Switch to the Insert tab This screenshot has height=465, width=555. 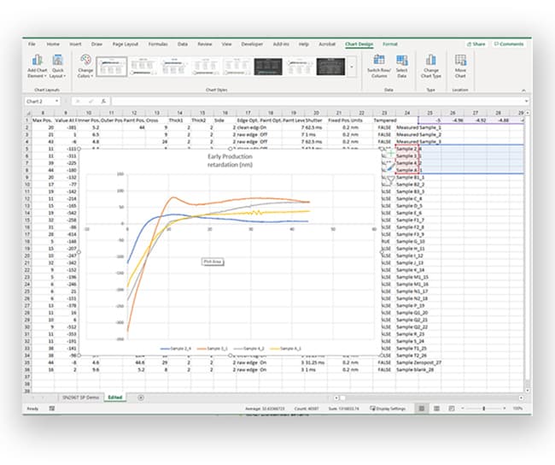[75, 44]
